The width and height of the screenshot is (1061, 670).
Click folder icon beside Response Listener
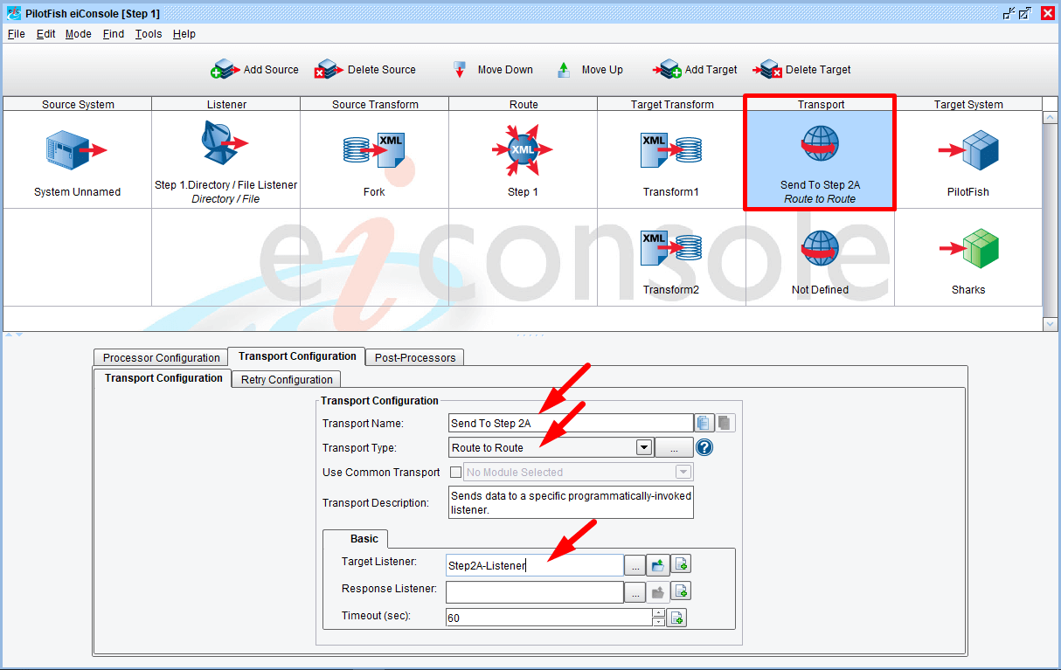[x=658, y=591]
